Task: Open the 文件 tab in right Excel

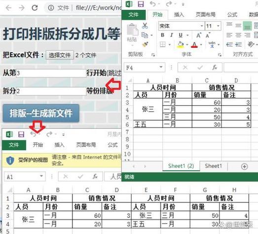Action: point(134,15)
